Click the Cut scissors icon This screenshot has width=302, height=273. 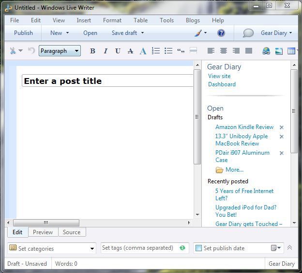[13, 51]
